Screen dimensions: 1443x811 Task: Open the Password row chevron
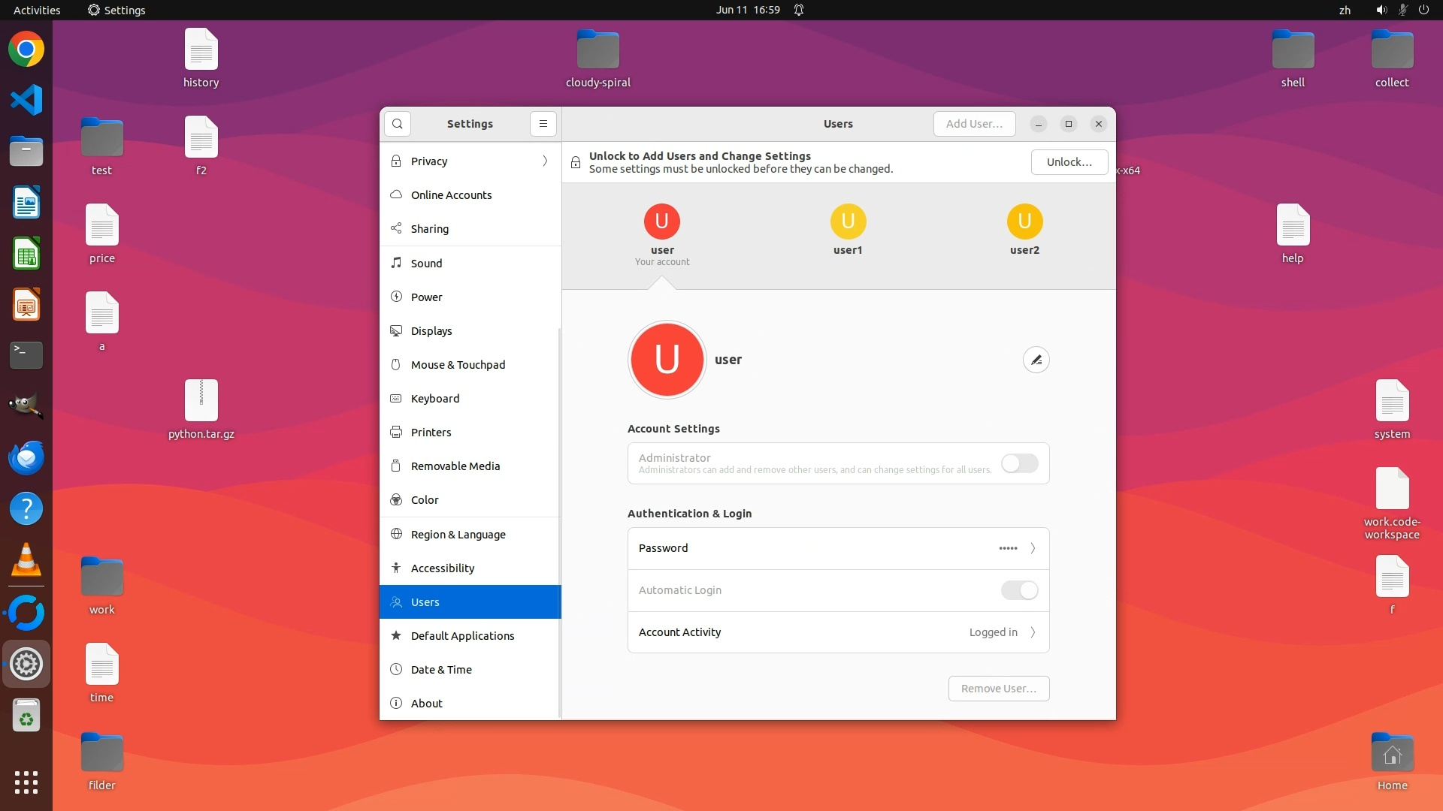pyautogui.click(x=1033, y=548)
